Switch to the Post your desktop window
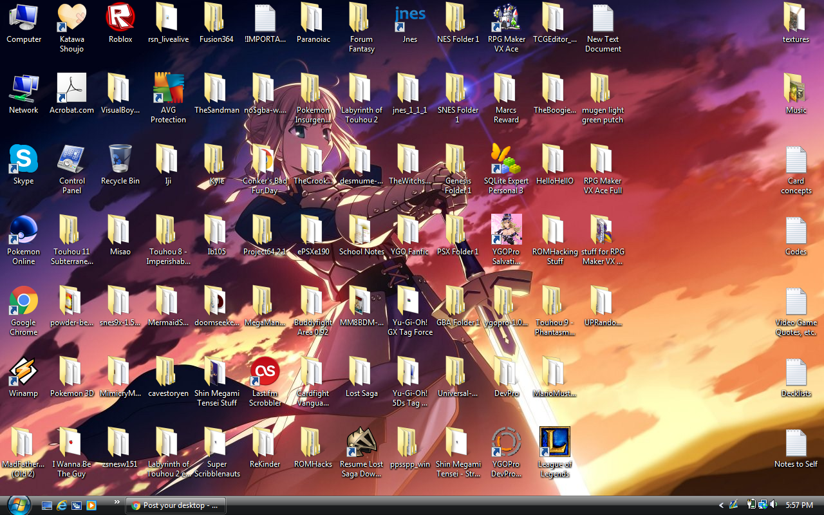Screen dimensions: 824x515 pyautogui.click(x=175, y=505)
